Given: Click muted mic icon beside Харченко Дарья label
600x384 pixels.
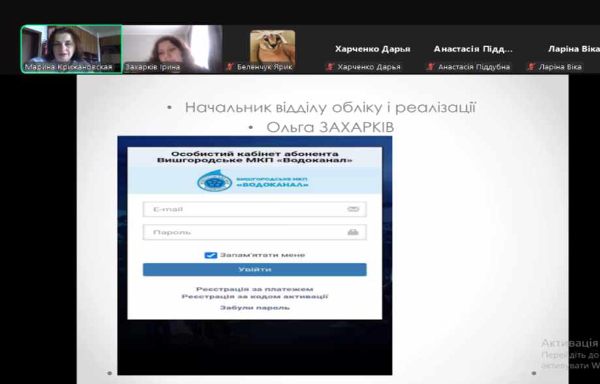Looking at the screenshot, I should [330, 67].
